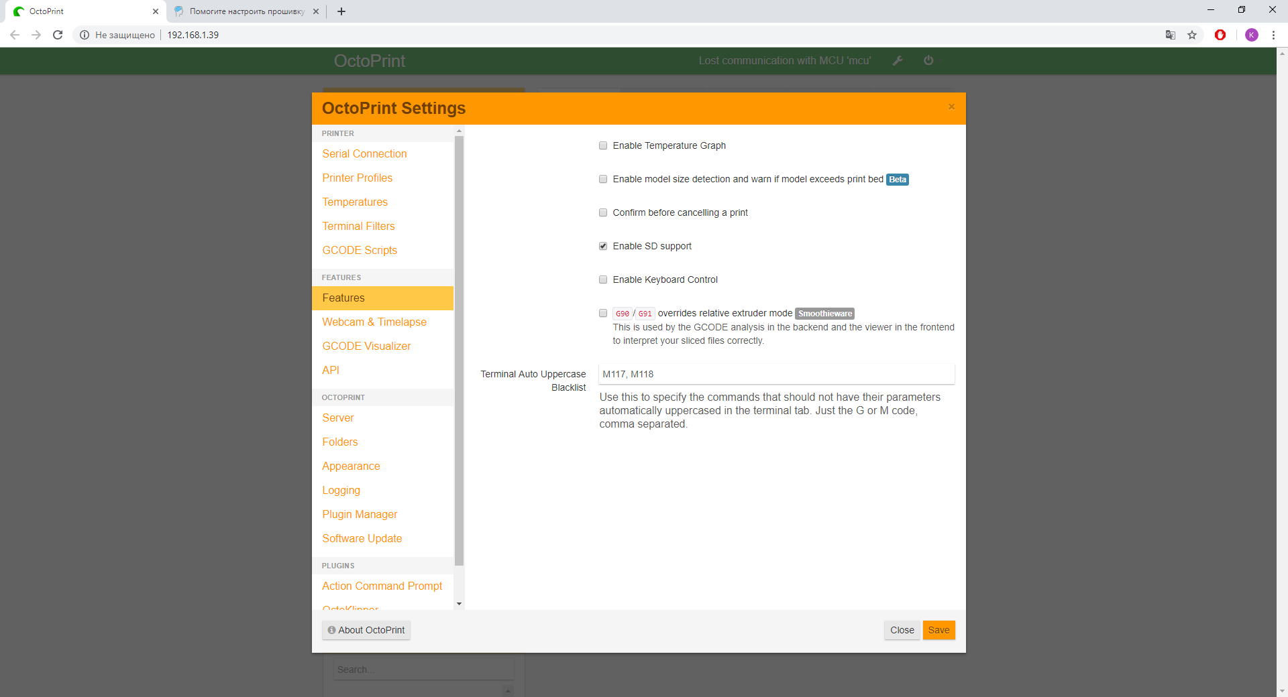
Task: Open Chrome's three-dot menu
Action: point(1273,35)
